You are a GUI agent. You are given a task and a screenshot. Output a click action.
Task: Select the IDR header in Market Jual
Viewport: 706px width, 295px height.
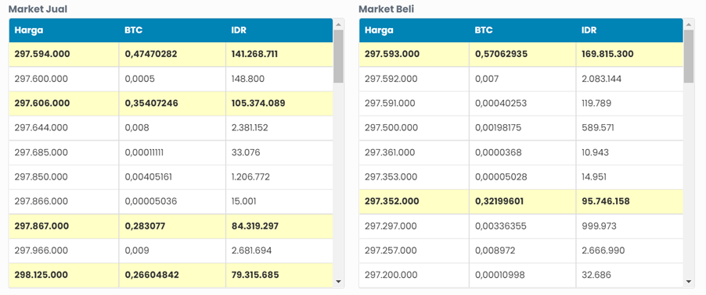pyautogui.click(x=238, y=30)
